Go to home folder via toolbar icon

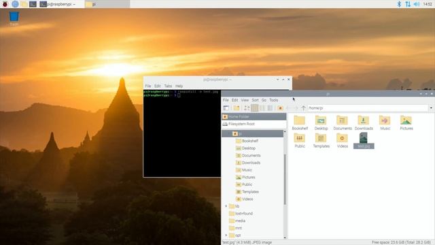[280, 108]
